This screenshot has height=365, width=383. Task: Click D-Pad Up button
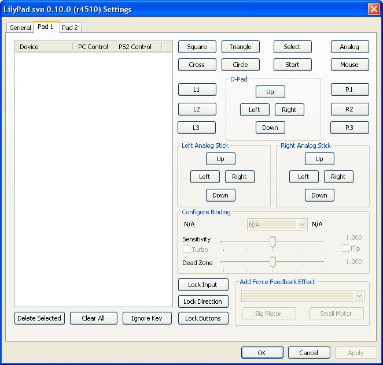click(270, 92)
